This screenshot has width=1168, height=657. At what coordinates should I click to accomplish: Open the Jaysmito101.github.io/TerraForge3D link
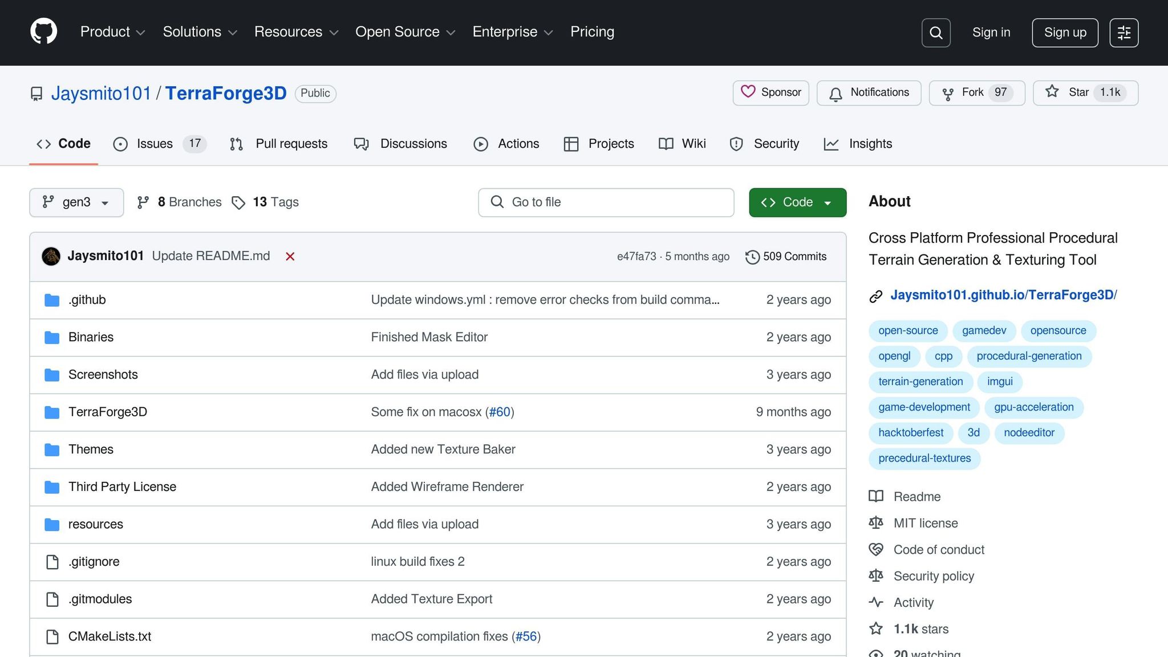coord(1003,295)
